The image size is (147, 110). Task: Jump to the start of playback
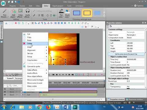(x=53, y=75)
